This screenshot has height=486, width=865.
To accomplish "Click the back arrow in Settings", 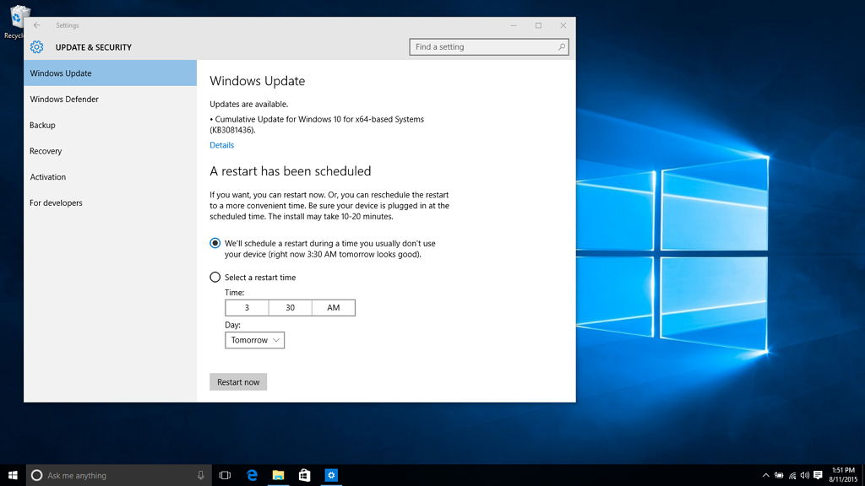I will (36, 25).
